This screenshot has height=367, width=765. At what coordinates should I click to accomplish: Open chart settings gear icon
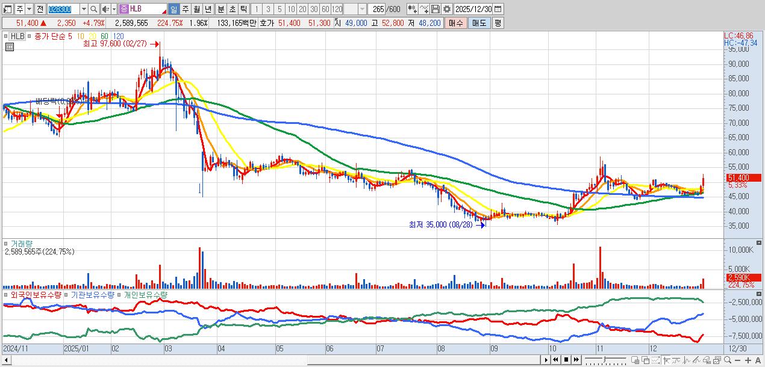pyautogui.click(x=447, y=9)
